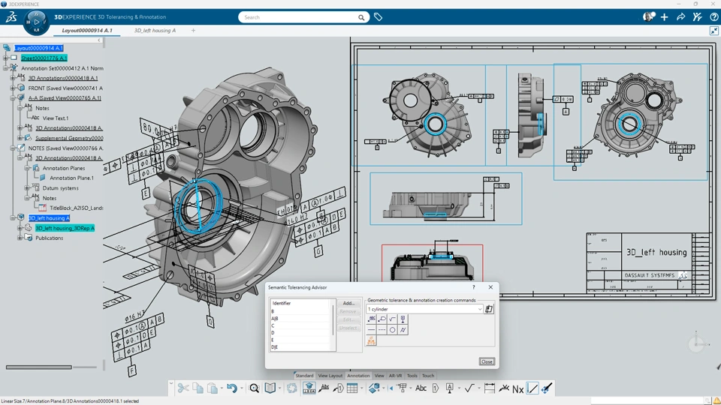Click the Add... button in advisor

click(x=348, y=303)
